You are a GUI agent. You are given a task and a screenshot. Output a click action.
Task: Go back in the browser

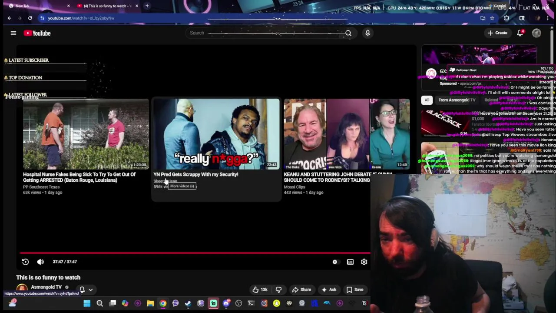[x=10, y=18]
